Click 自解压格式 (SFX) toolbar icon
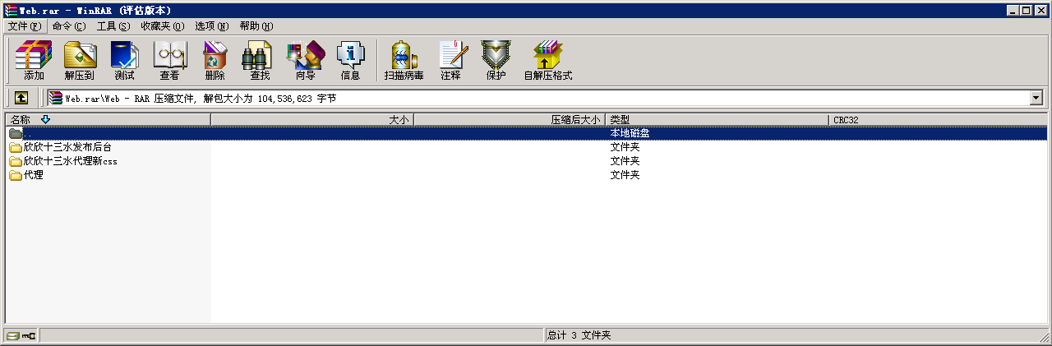 [x=547, y=61]
